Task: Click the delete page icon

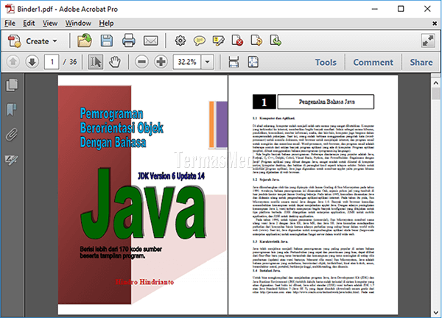Action: [x=237, y=40]
